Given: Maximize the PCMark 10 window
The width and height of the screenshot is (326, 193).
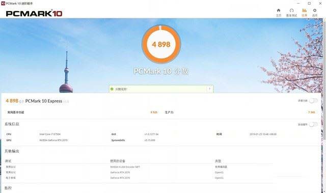Looking at the screenshot, I should 309,4.
